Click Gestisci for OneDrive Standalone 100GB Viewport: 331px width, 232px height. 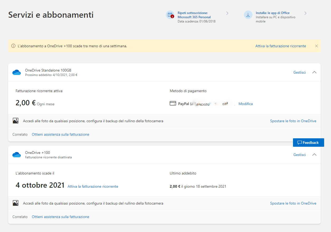click(299, 72)
